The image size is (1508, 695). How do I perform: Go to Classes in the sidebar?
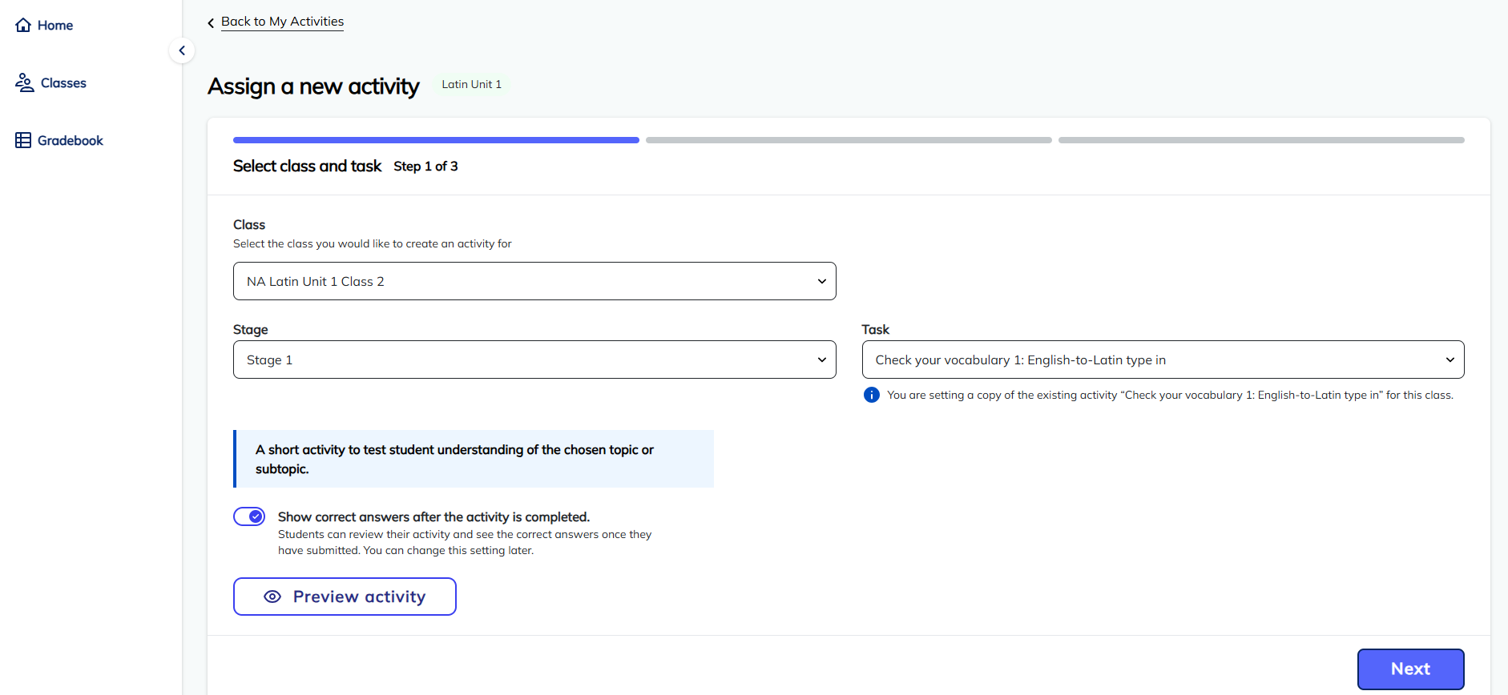[50, 82]
